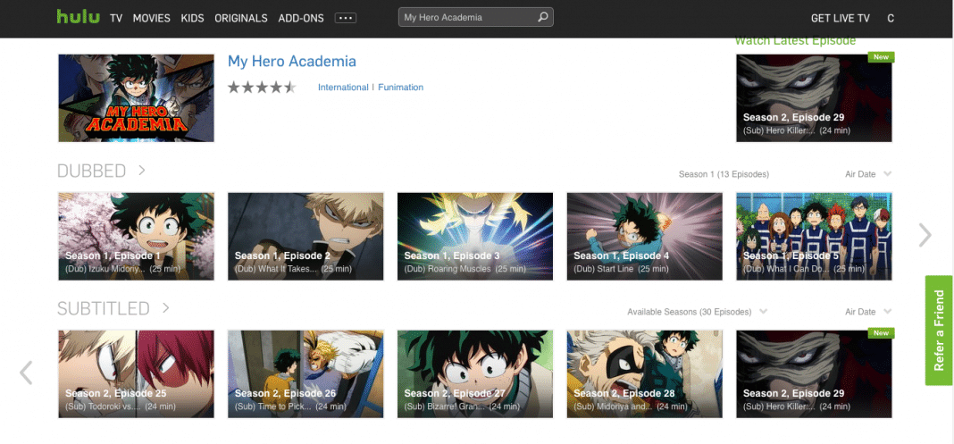
Task: Play dubbed Season 1, Episode 1
Action: (137, 237)
